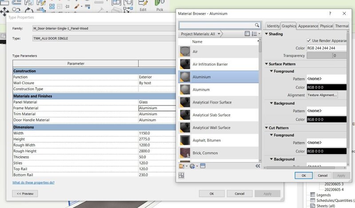This screenshot has width=355, height=208.
Task: Collapse the Surface Pattern section
Action: click(266, 64)
